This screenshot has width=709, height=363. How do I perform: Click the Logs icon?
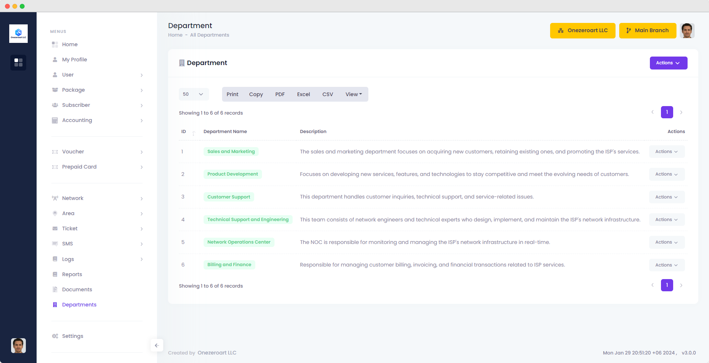(55, 259)
